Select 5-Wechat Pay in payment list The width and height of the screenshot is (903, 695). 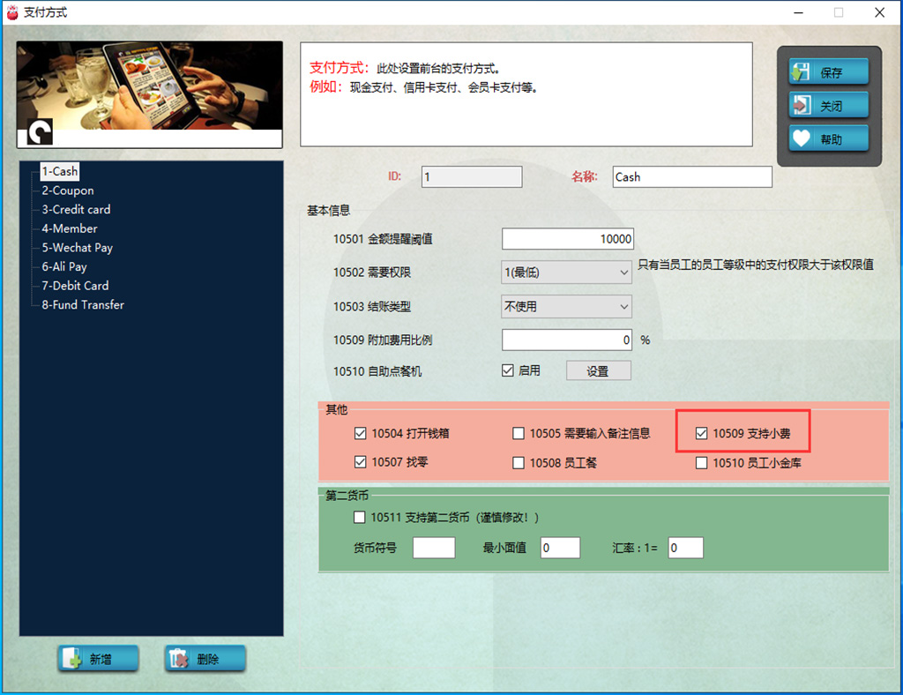pyautogui.click(x=77, y=248)
